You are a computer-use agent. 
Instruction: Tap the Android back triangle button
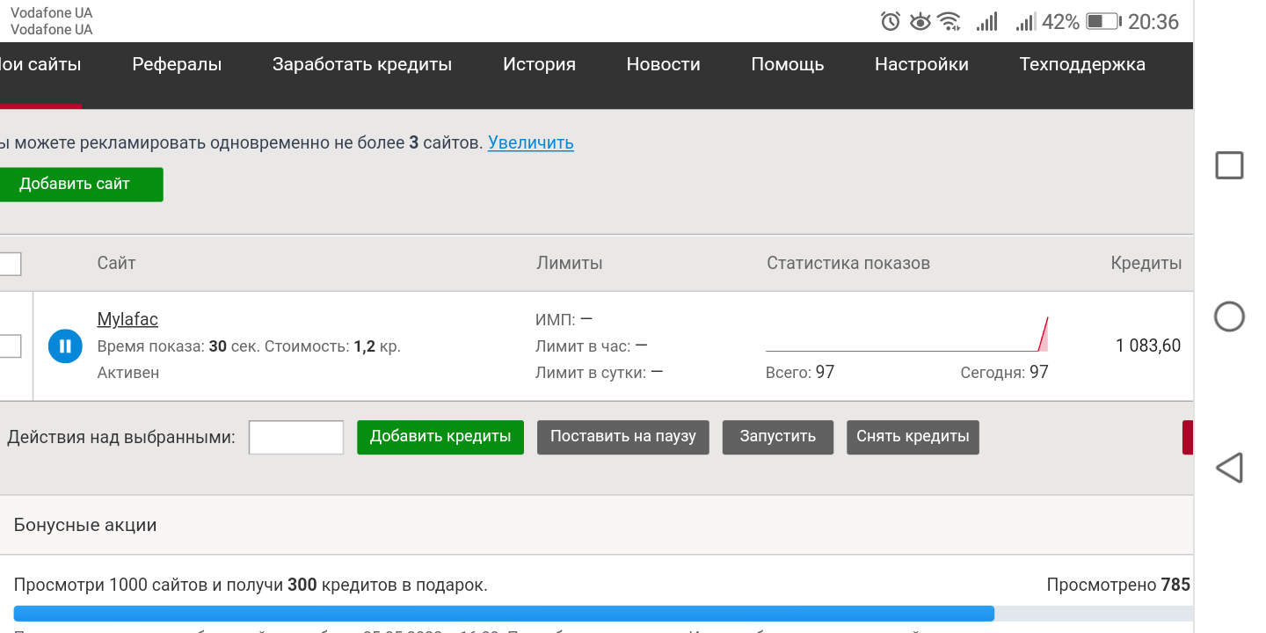tap(1229, 468)
